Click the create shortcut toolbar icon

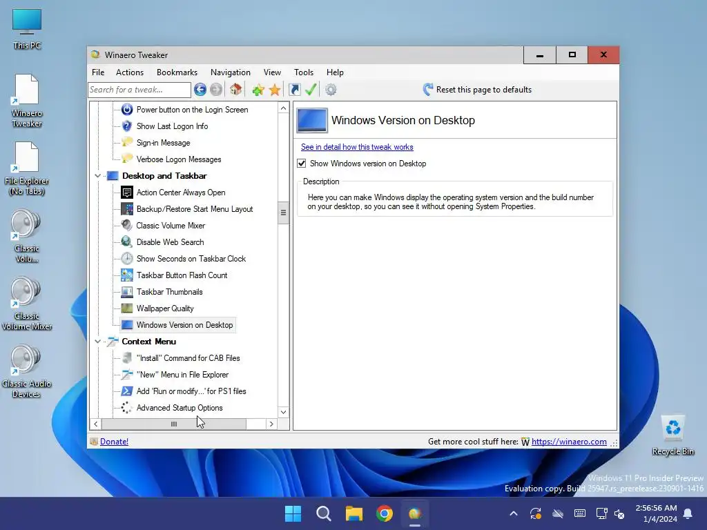[294, 90]
